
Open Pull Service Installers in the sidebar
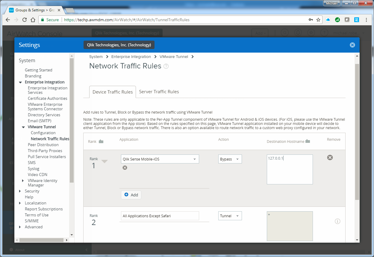pyautogui.click(x=47, y=157)
